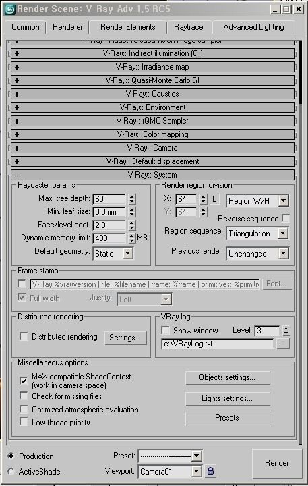Enable Check for missing files
This screenshot has width=308, height=486.
(24, 396)
